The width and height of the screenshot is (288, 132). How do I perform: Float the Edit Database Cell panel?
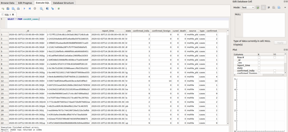284,1
